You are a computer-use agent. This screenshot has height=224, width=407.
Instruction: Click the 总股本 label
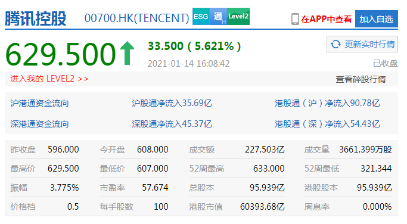(x=201, y=188)
